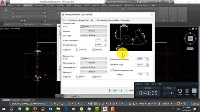Open Dimension lines Lineweight dropdown

pyautogui.click(x=94, y=35)
